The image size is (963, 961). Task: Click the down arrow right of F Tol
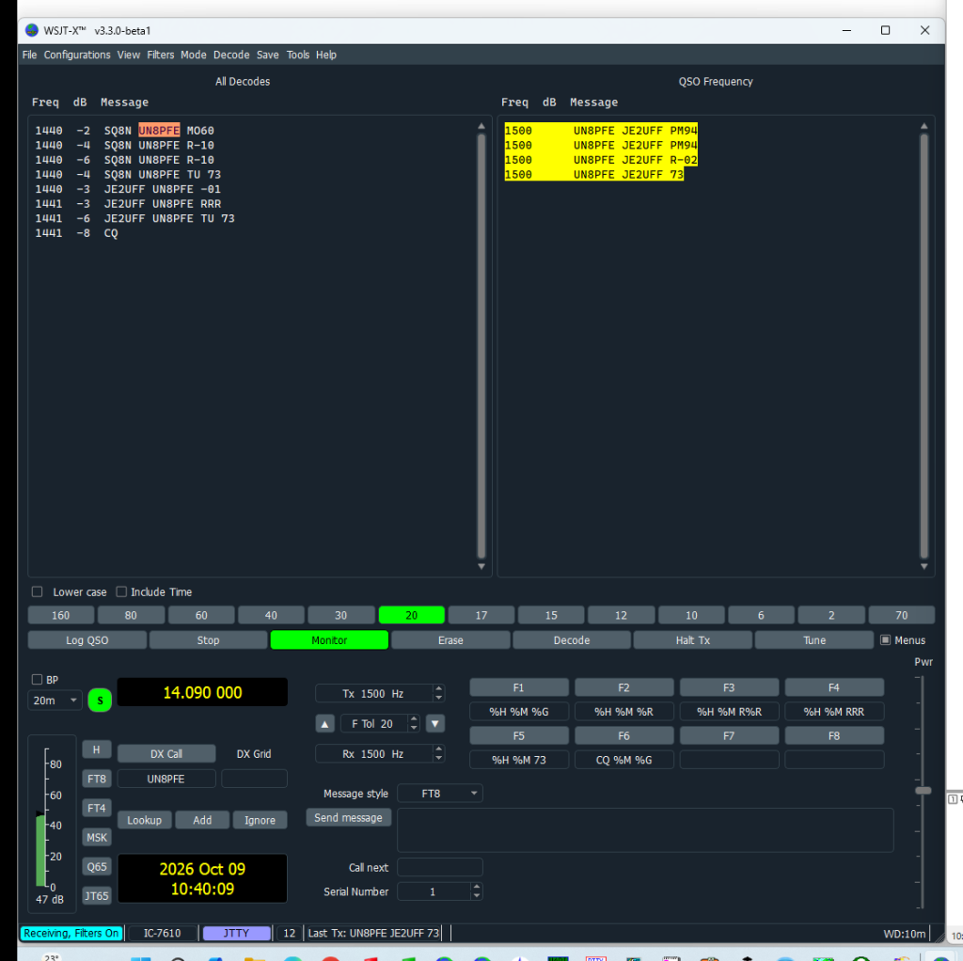point(434,723)
